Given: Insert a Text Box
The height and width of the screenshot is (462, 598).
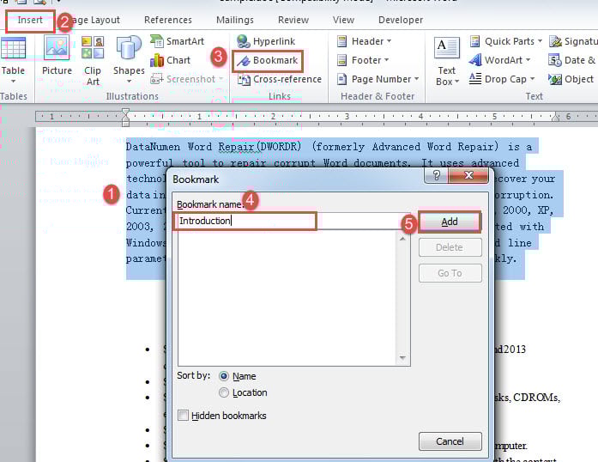Looking at the screenshot, I should click(x=447, y=61).
